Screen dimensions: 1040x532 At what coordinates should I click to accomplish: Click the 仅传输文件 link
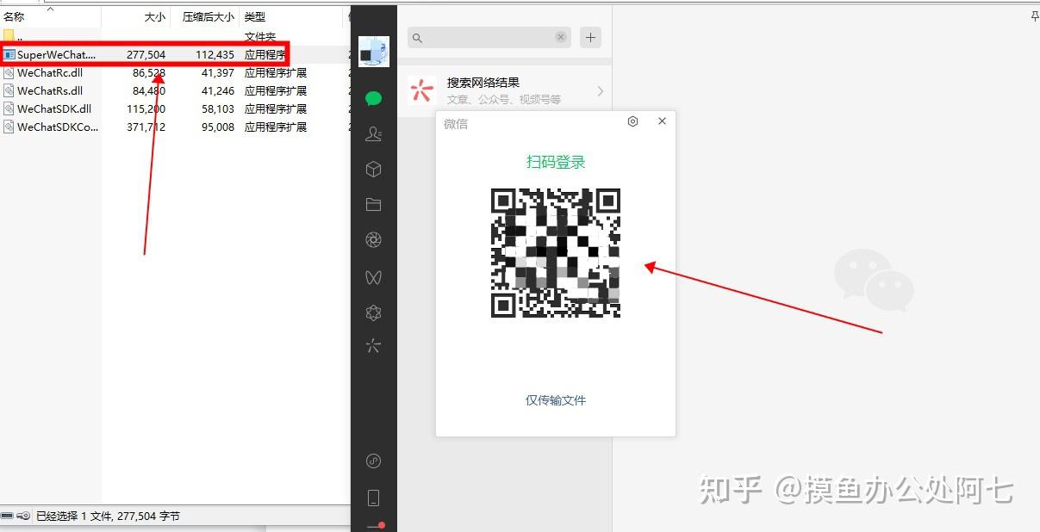click(554, 399)
